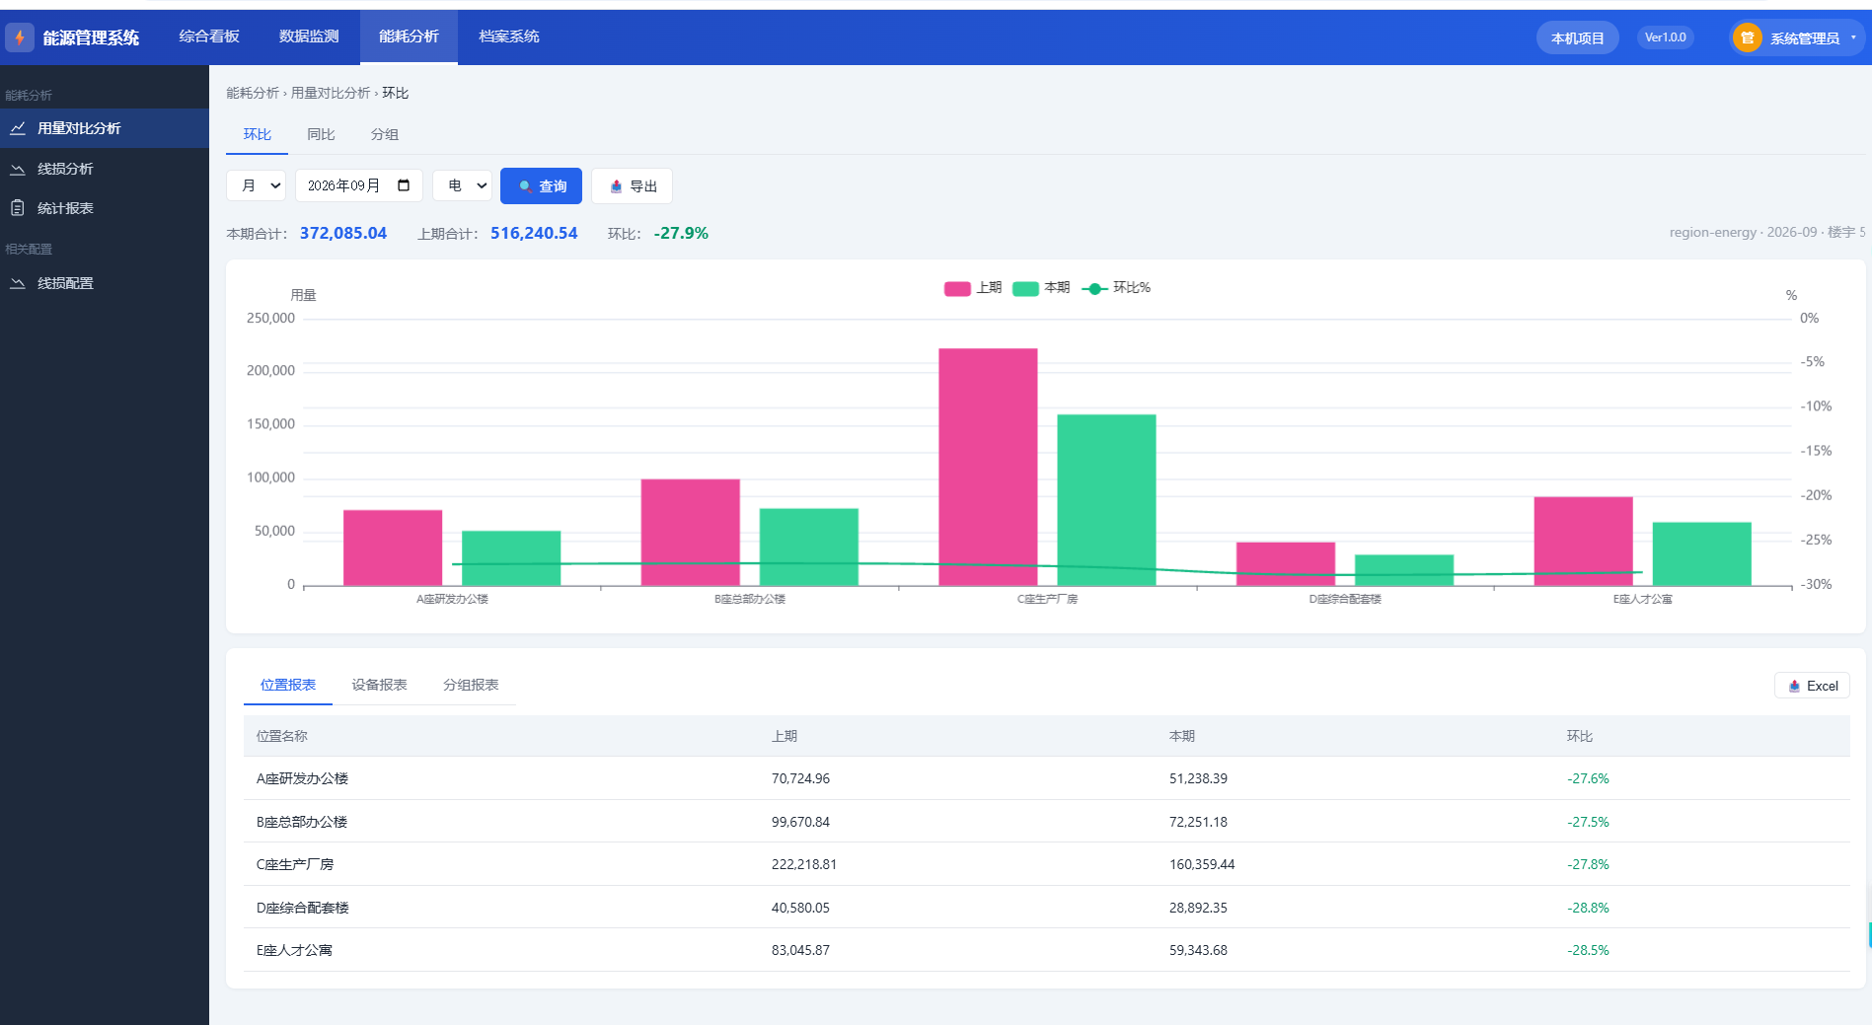Click the 线损配置 sidebar icon

coord(18,283)
